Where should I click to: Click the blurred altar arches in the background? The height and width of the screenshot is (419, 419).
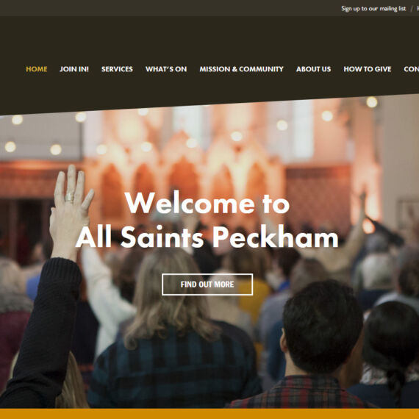(185, 171)
